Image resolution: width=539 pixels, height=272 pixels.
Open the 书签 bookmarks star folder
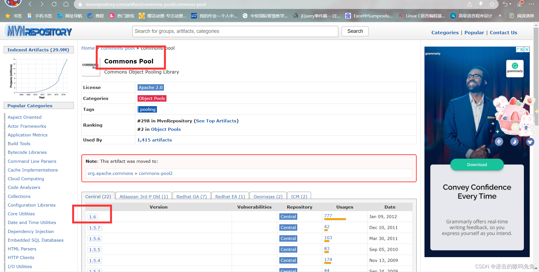click(x=13, y=16)
